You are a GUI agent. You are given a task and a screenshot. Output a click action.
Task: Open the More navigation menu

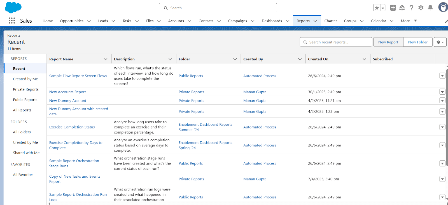click(409, 21)
